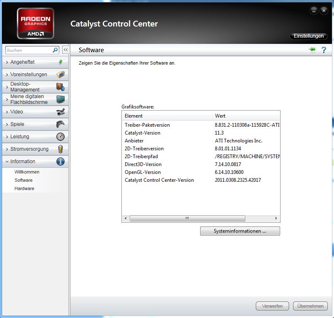334x318 pixels.
Task: Expand the Stromversorgung section
Action: [35, 149]
